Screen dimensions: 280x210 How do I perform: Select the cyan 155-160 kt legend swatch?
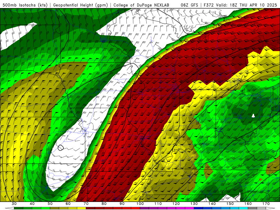(x=243, y=208)
